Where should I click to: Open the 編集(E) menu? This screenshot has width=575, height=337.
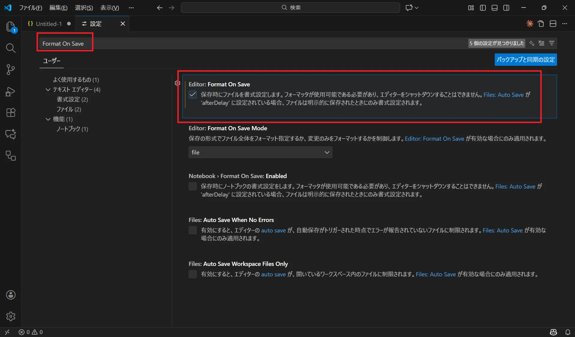(58, 8)
